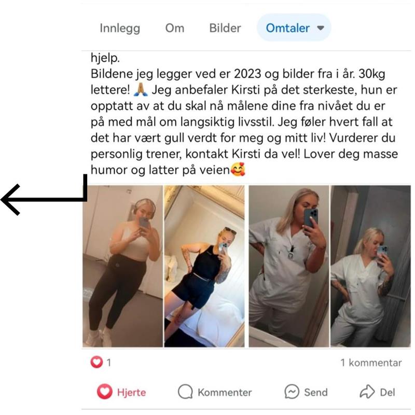Select the Del share label
415x415 pixels.
[x=388, y=392]
